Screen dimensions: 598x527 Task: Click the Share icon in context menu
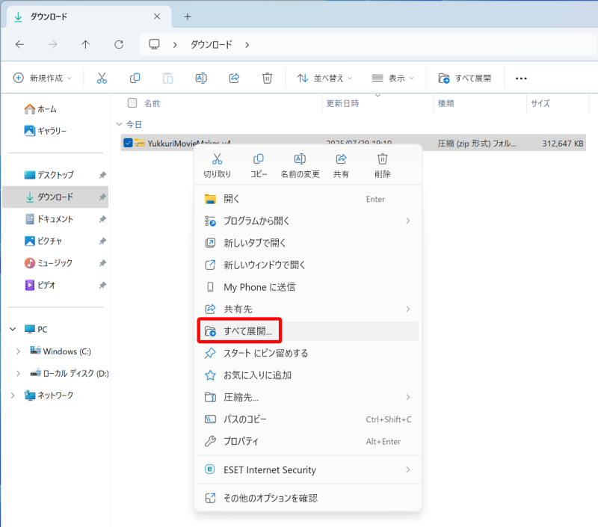click(341, 159)
